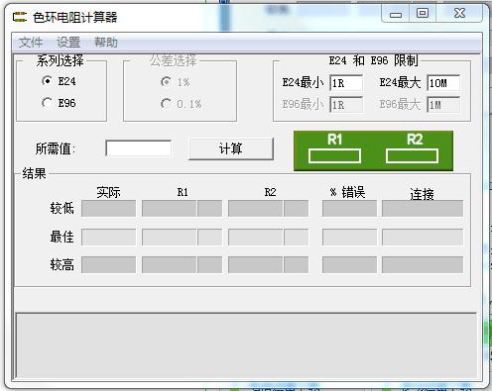Edit the E24最大 value field
Screen dimensions: 492x391
pos(443,83)
